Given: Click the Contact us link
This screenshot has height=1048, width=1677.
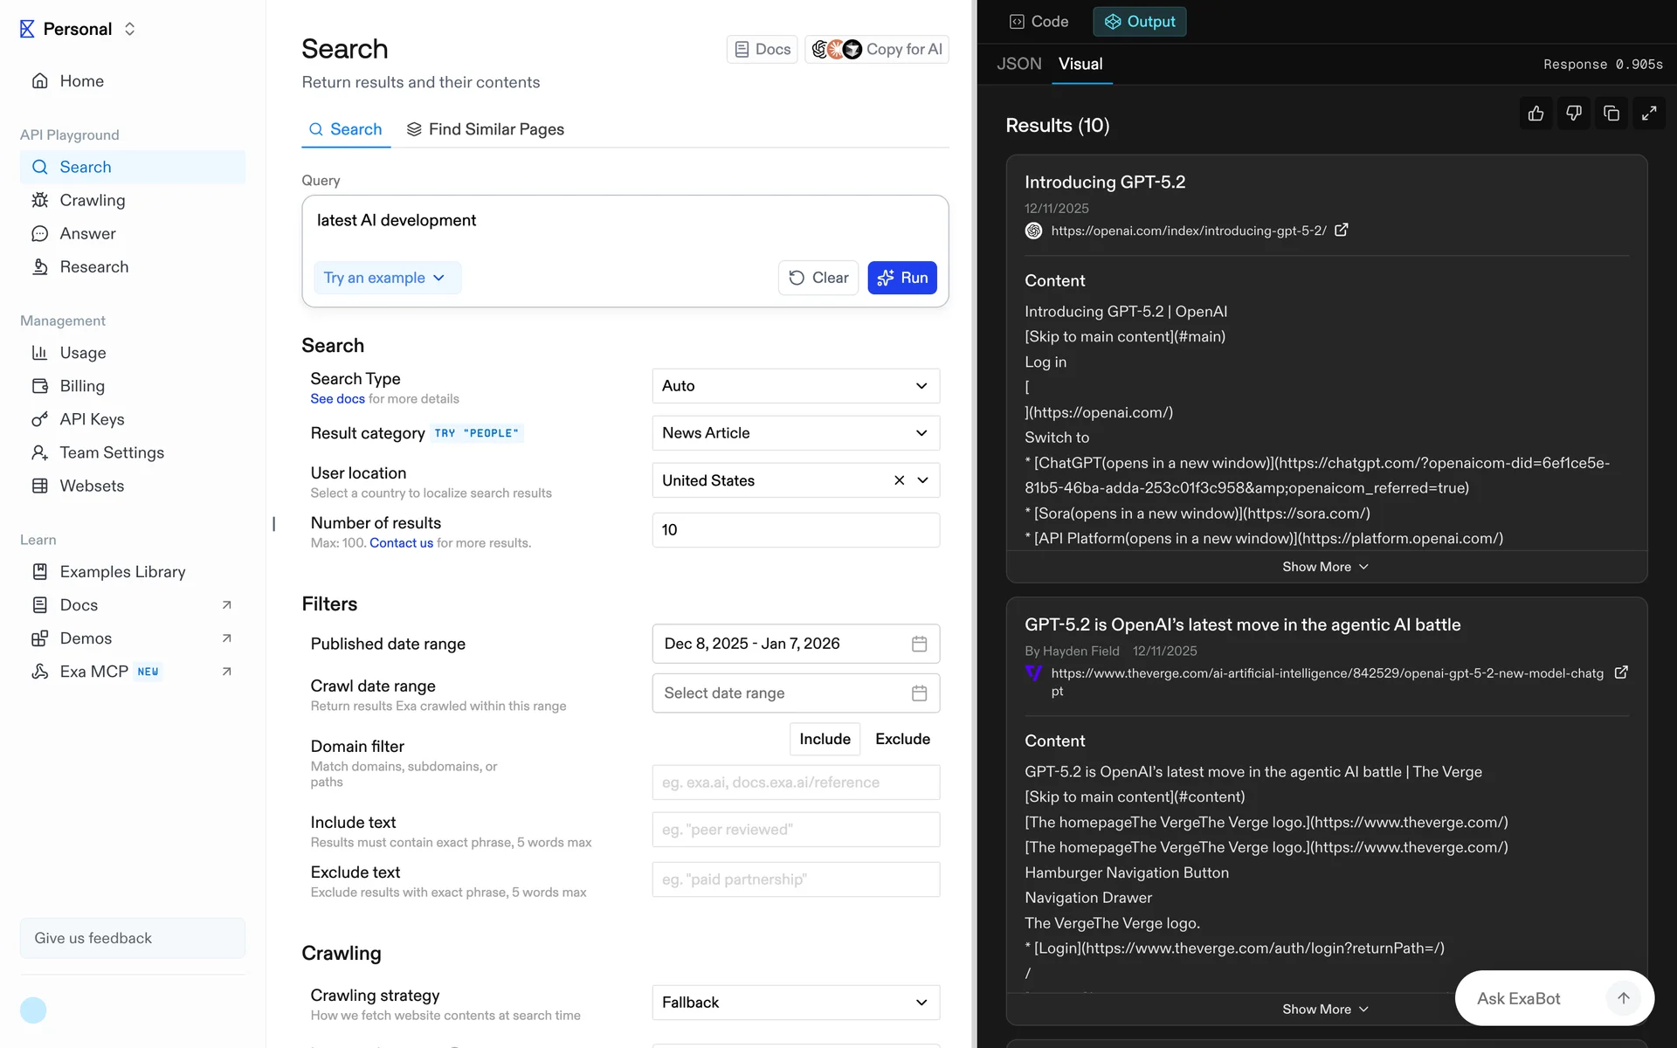Looking at the screenshot, I should [401, 542].
